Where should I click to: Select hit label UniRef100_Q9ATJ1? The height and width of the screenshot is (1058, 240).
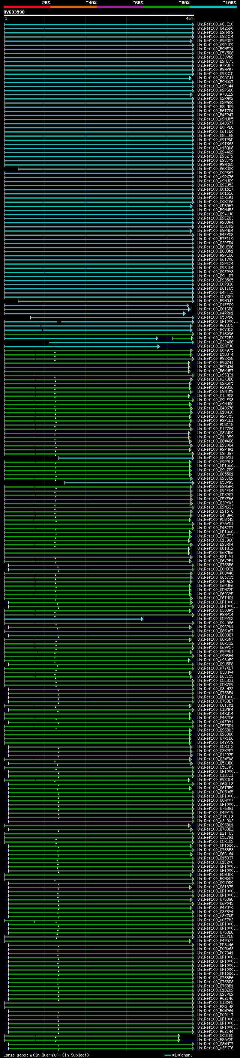tap(215, 78)
